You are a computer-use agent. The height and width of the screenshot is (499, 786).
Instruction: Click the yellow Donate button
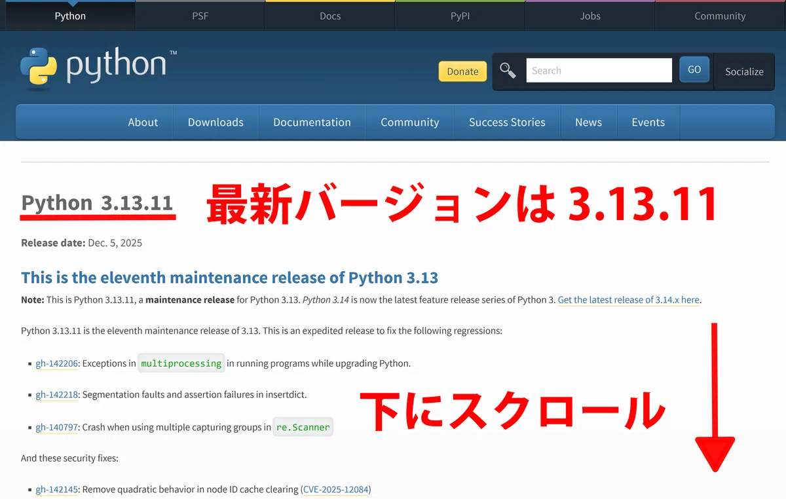tap(462, 71)
